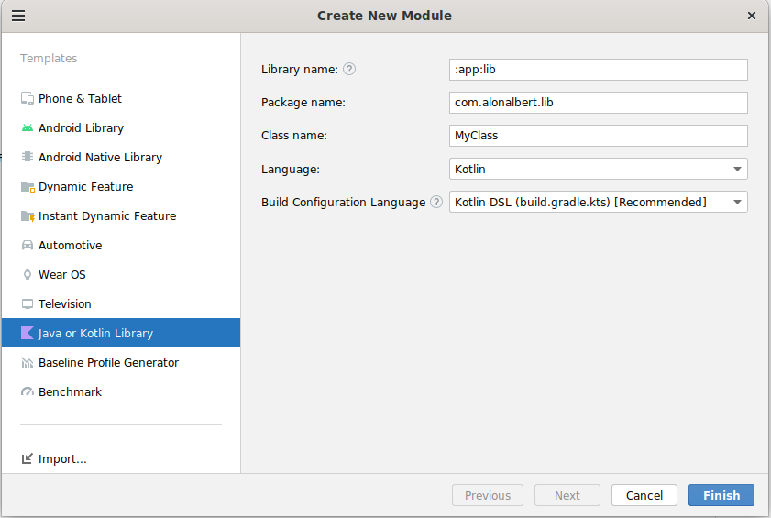The image size is (771, 518).
Task: Click the Benchmark gauge icon
Action: tap(28, 392)
